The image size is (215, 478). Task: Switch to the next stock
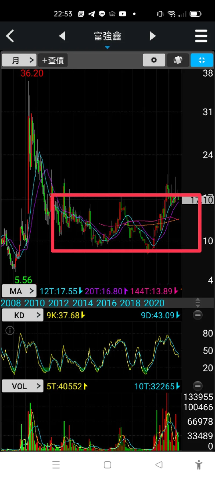152,36
